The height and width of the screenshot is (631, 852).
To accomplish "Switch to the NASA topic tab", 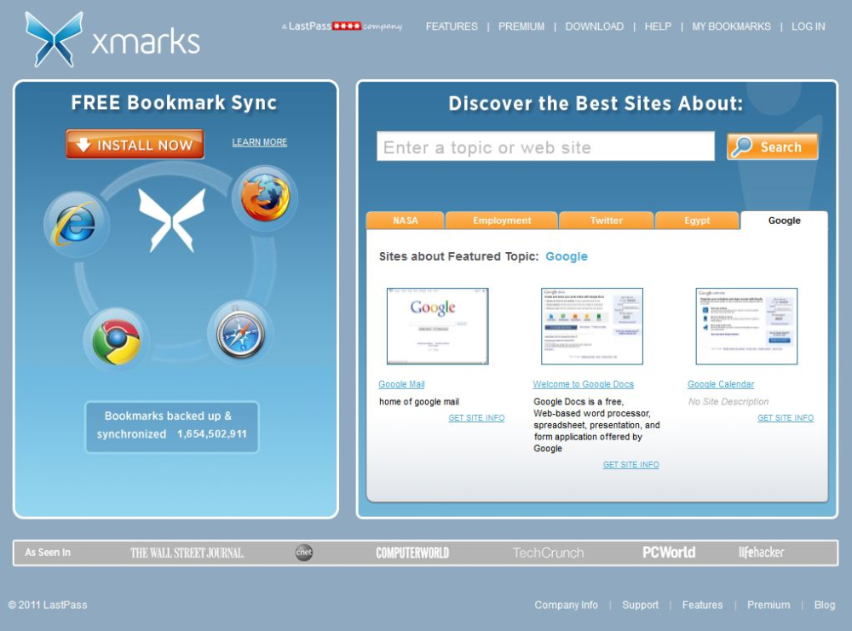I will [406, 221].
